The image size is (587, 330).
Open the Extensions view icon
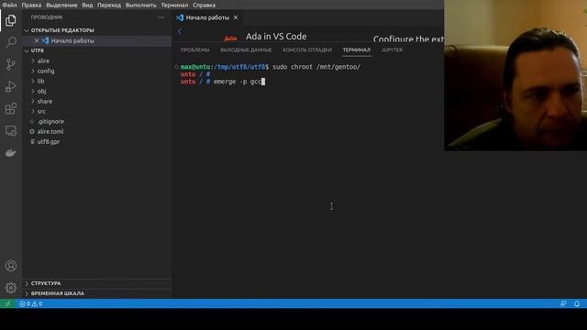pos(11,108)
